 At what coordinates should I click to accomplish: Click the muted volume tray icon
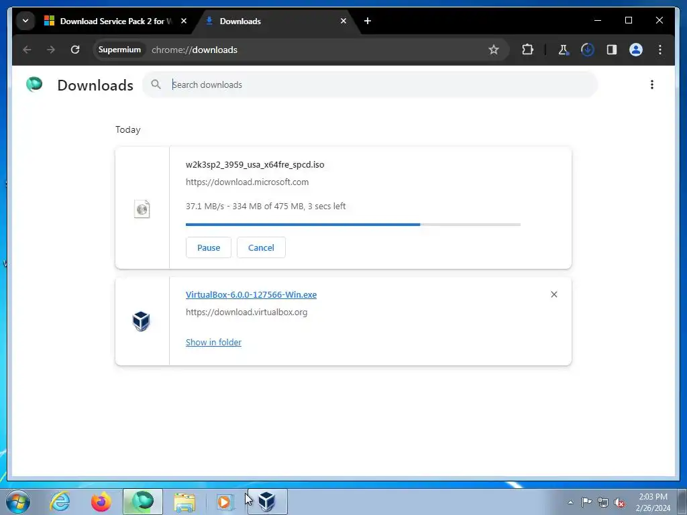click(x=619, y=502)
